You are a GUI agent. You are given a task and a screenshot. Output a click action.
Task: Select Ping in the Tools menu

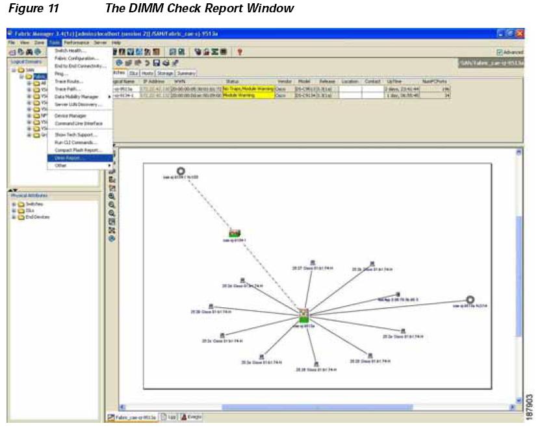click(80, 73)
